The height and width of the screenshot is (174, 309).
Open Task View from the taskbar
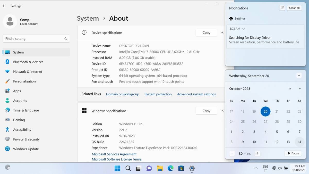tap(139, 168)
